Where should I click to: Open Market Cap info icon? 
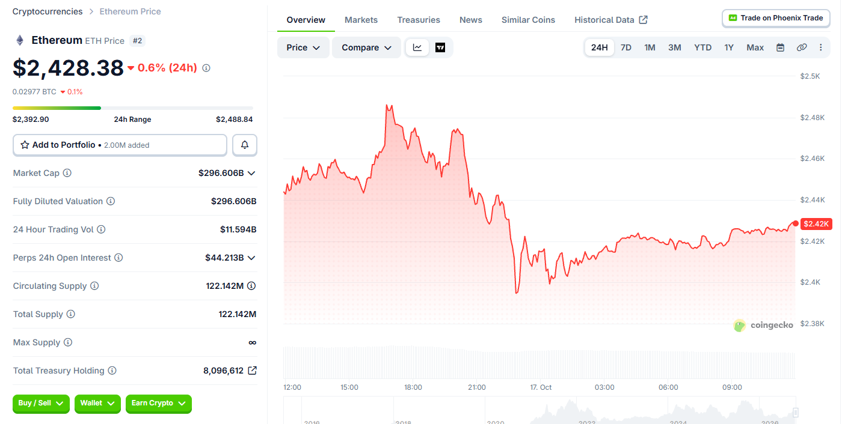point(67,173)
